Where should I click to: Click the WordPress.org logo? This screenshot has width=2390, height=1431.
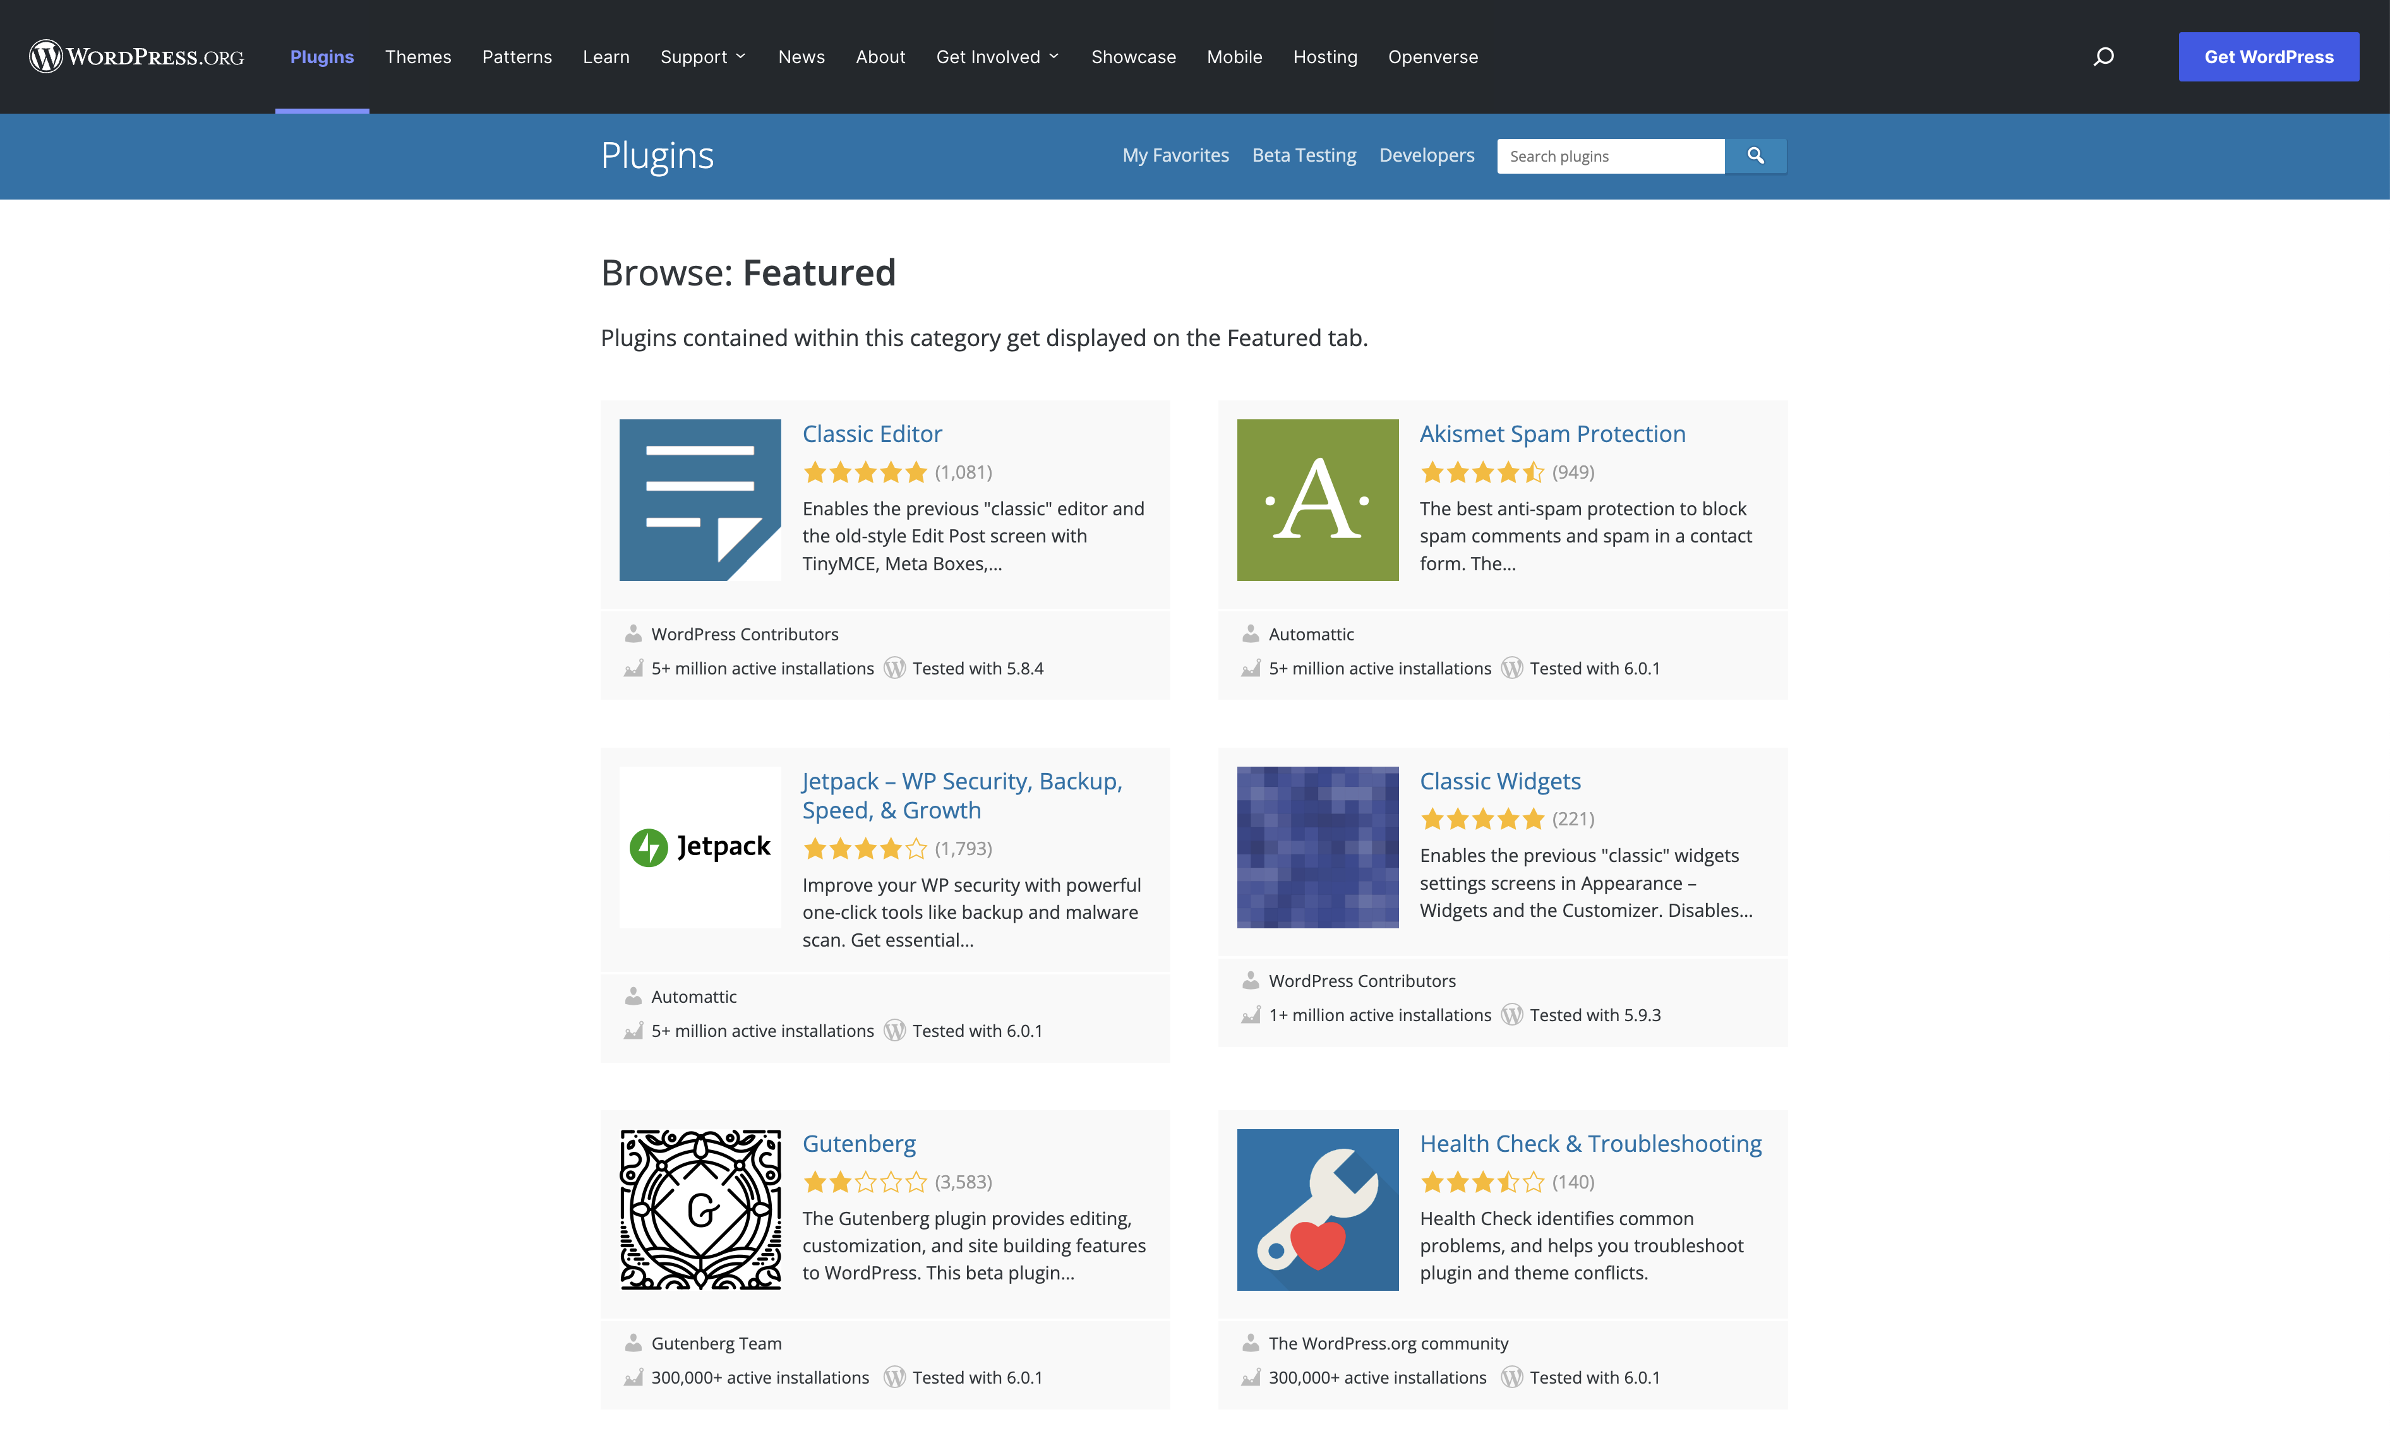click(x=136, y=57)
